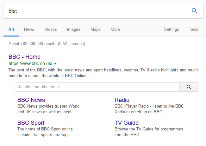This screenshot has width=206, height=146.
Task: Expand the green arrow beside bbc.co.uk URL
Action: coord(55,63)
